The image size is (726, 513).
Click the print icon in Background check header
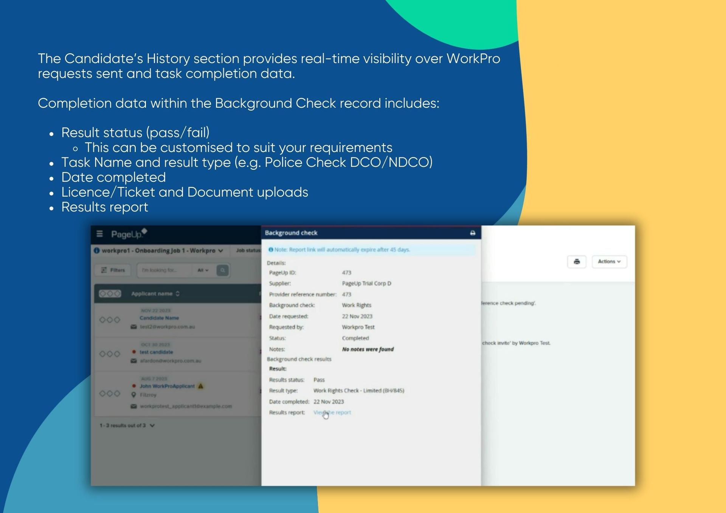[x=472, y=233]
